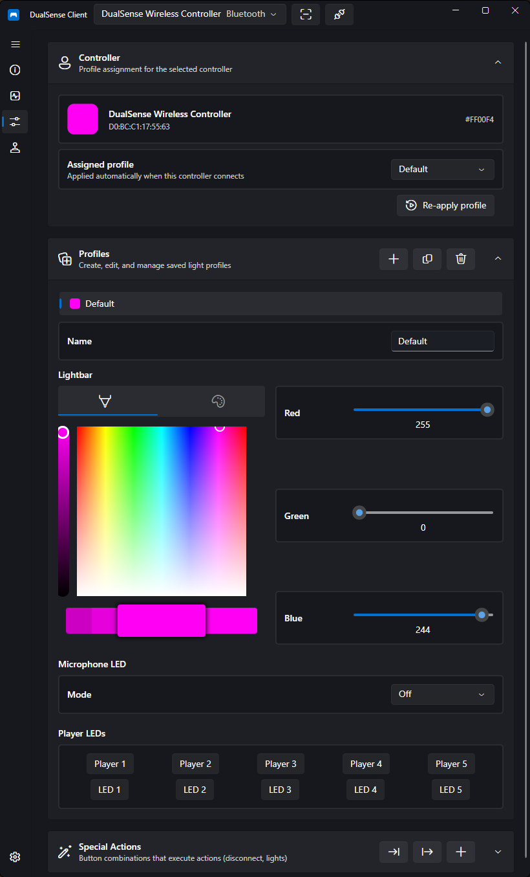Toggle LED 3
The height and width of the screenshot is (877, 530).
pyautogui.click(x=280, y=790)
